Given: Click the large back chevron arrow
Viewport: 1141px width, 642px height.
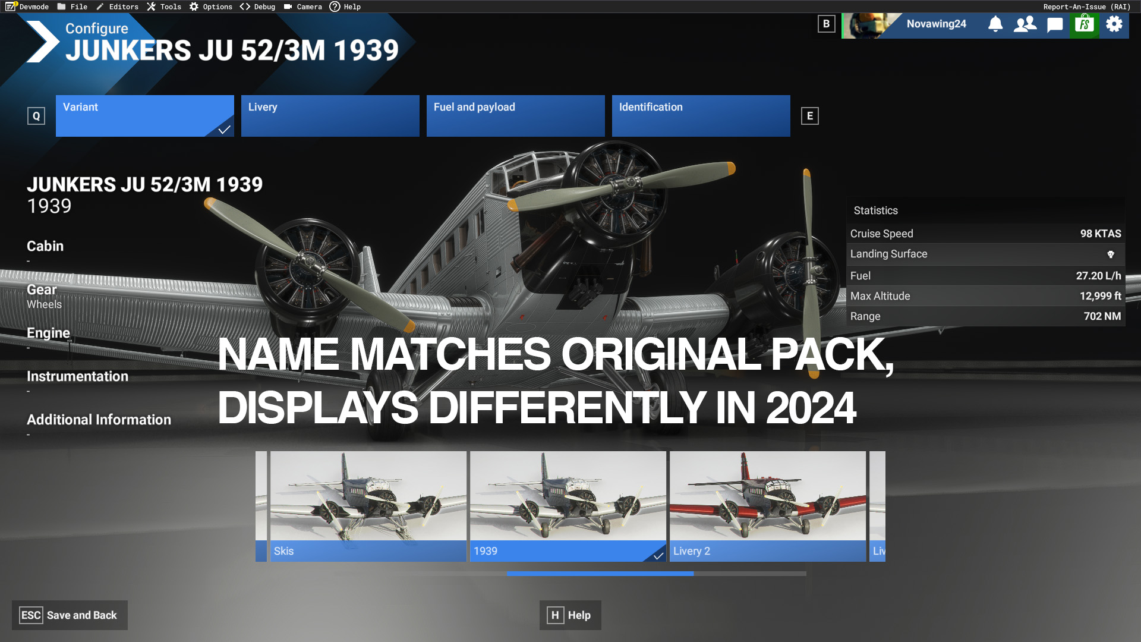Looking at the screenshot, I should click(x=43, y=42).
